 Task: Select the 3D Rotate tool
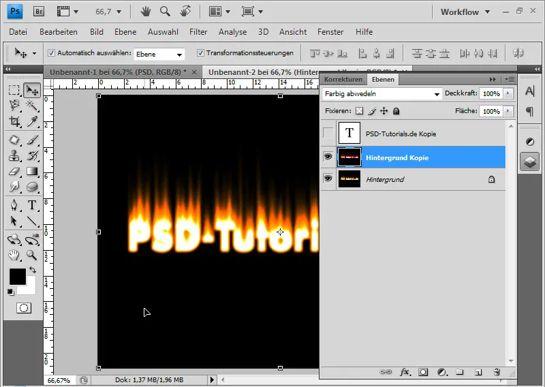(14, 240)
